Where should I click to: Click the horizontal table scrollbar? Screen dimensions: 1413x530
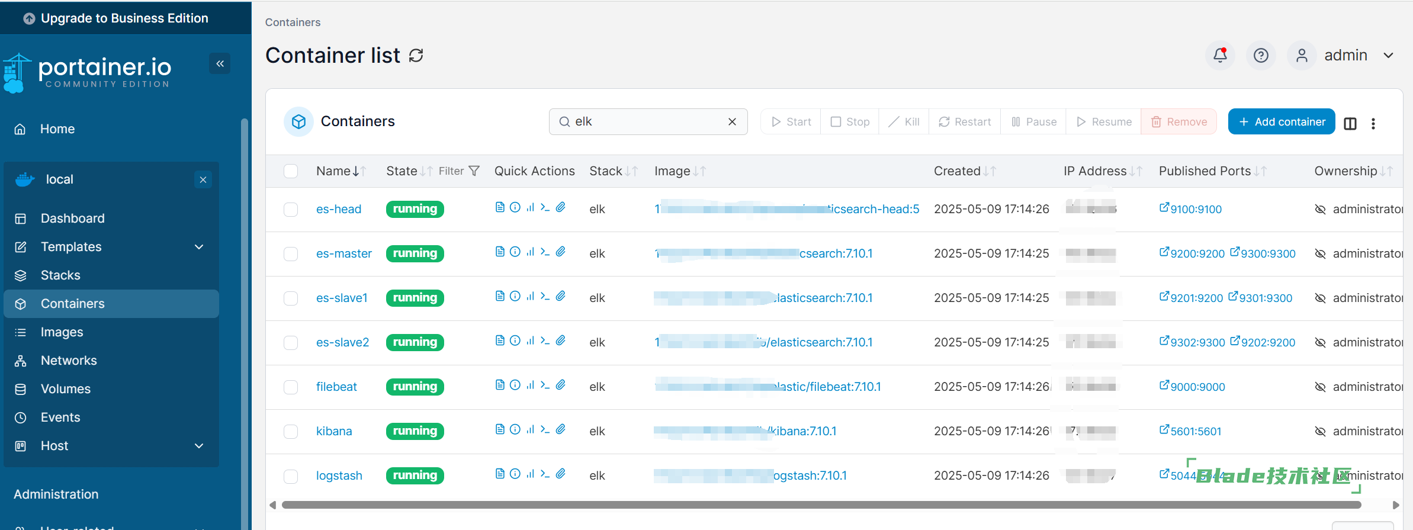point(821,505)
